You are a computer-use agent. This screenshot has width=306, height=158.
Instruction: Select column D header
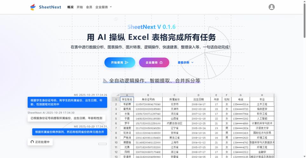tap(199, 95)
